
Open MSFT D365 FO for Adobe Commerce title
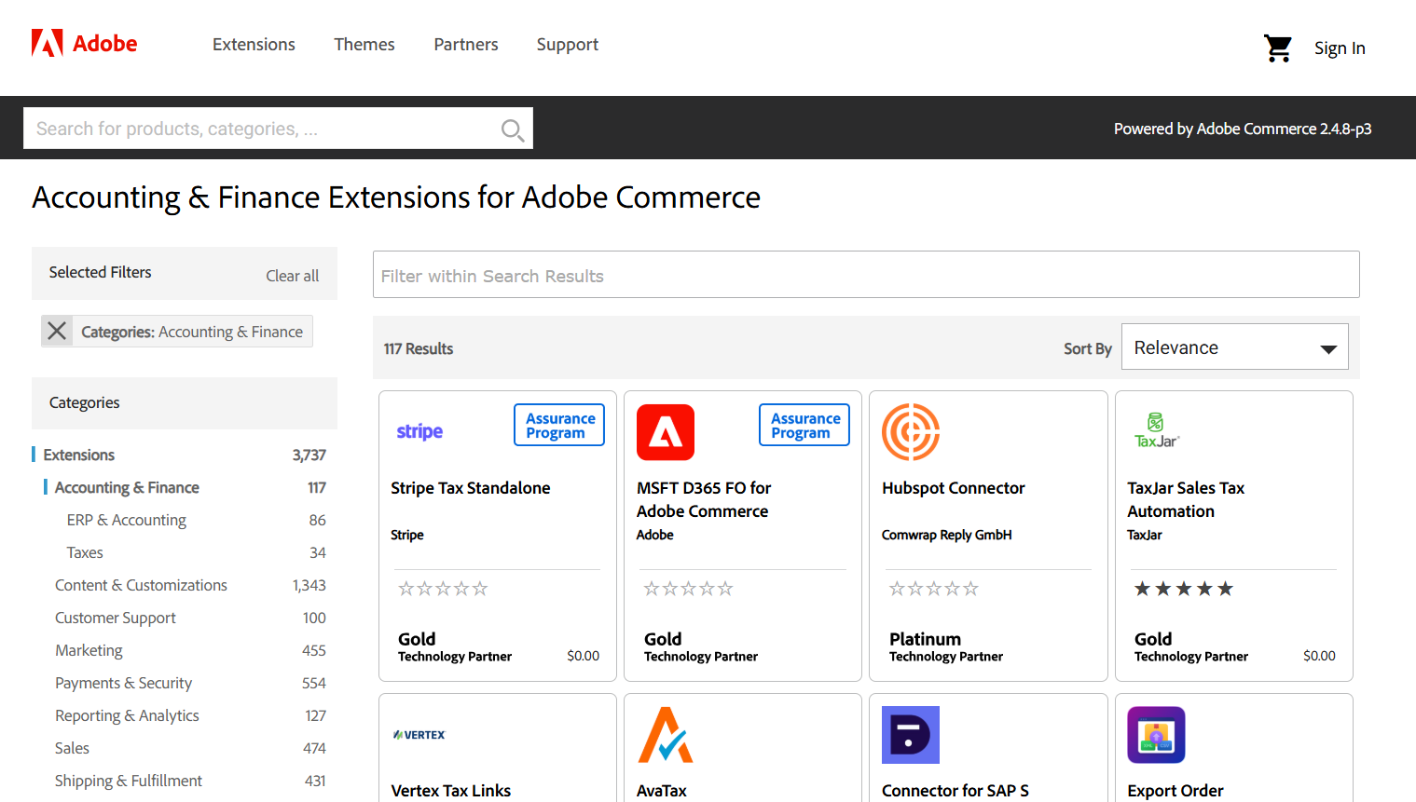(704, 499)
